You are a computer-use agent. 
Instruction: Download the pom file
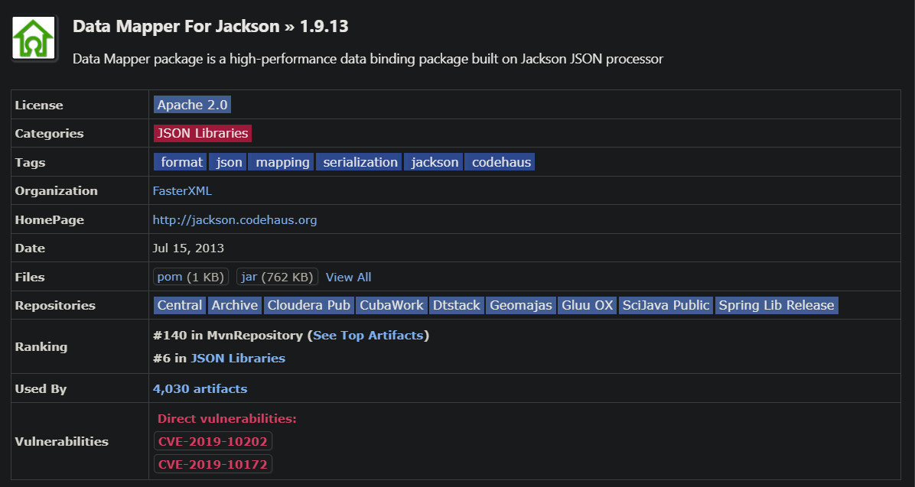pos(169,277)
